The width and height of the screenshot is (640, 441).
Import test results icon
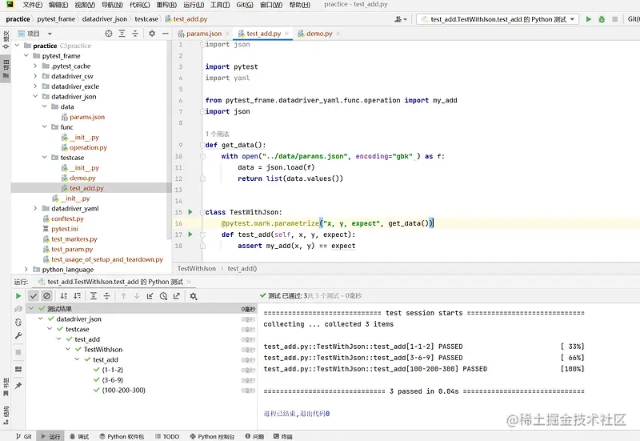click(150, 296)
